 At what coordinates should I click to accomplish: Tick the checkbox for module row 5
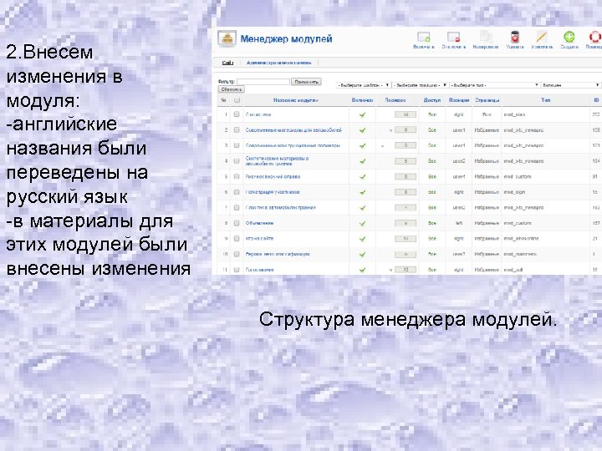[237, 176]
